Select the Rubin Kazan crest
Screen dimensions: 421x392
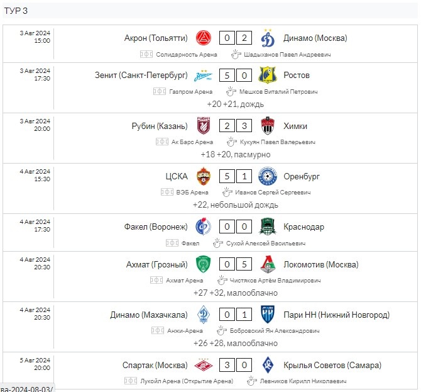coord(203,126)
